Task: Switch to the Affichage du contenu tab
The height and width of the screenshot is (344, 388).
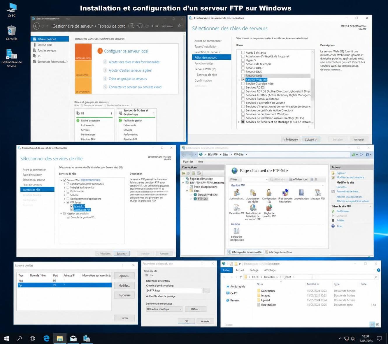Action: click(278, 252)
